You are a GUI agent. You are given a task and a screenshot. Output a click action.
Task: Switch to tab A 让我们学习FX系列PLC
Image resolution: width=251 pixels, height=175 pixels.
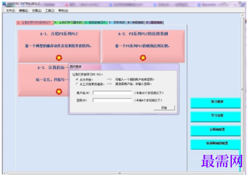coord(35,23)
